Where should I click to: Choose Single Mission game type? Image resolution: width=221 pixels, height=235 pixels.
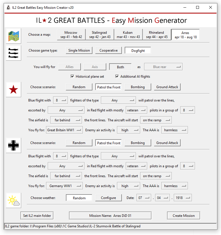coord(79,50)
